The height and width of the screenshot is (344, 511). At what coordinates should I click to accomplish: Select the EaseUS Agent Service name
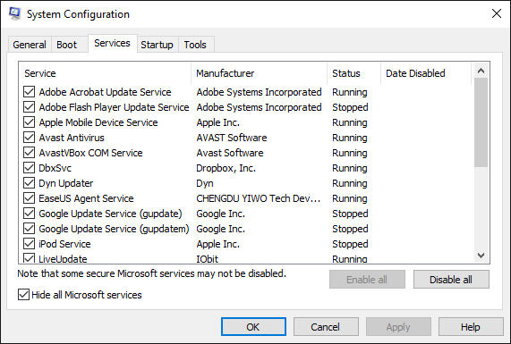coord(86,198)
